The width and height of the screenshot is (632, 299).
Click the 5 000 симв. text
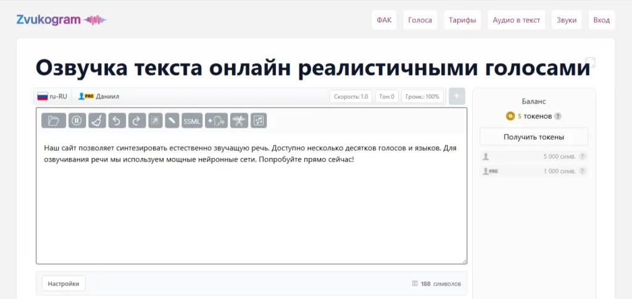click(x=559, y=157)
